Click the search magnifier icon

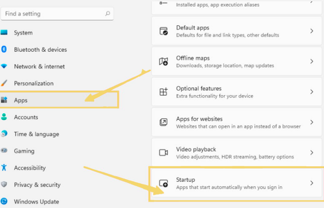(107, 14)
